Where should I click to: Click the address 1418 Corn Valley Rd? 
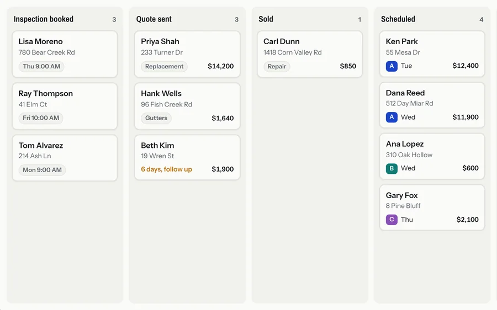tap(292, 52)
